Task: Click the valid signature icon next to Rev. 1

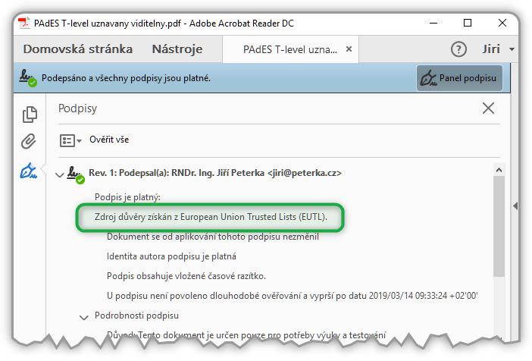Action: [75, 174]
